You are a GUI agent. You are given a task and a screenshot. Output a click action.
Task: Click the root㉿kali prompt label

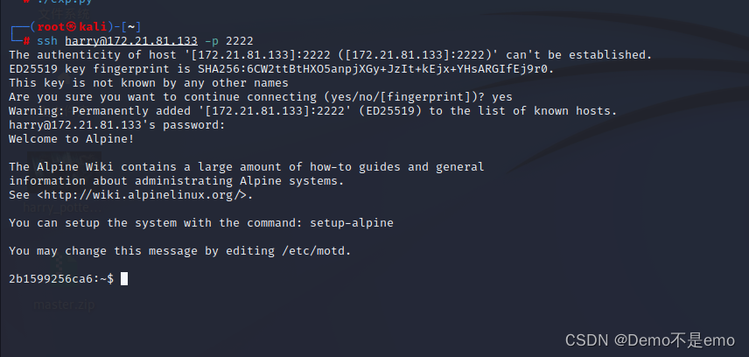coord(72,27)
